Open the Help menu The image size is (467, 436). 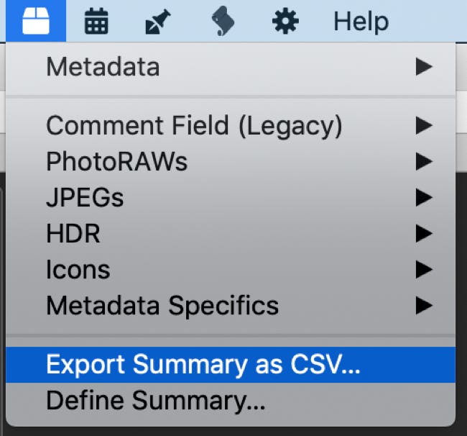361,22
